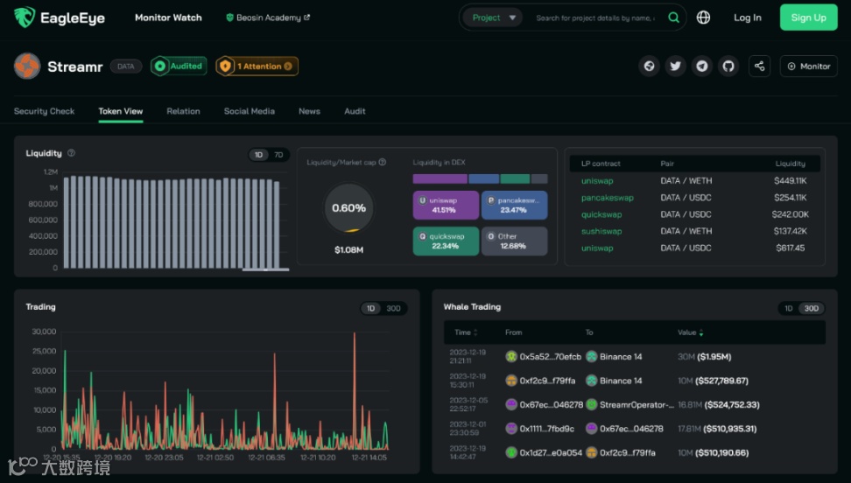
Task: Click the green search magnifier icon
Action: coord(673,17)
